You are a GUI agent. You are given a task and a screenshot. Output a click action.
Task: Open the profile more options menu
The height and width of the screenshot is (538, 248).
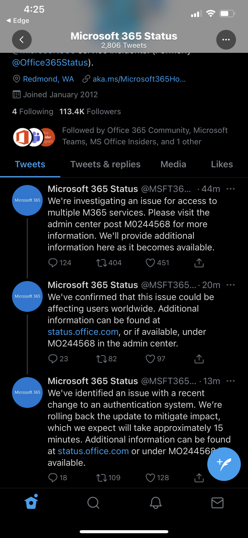tap(226, 40)
